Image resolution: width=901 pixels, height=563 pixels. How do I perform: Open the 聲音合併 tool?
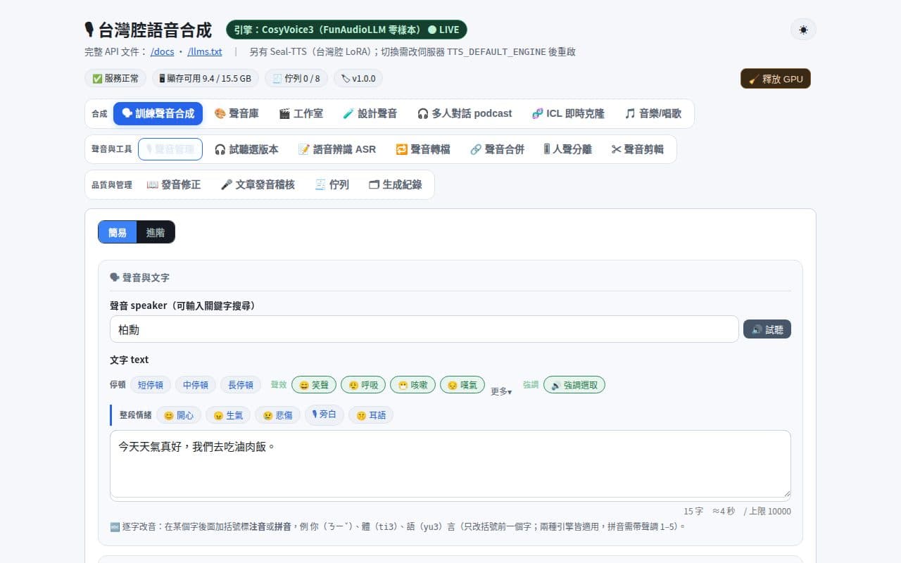point(497,149)
